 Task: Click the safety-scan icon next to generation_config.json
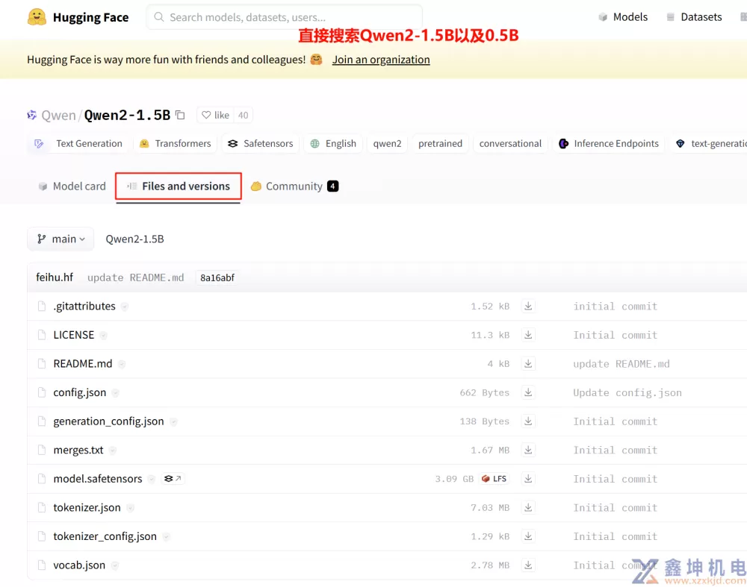pos(173,422)
